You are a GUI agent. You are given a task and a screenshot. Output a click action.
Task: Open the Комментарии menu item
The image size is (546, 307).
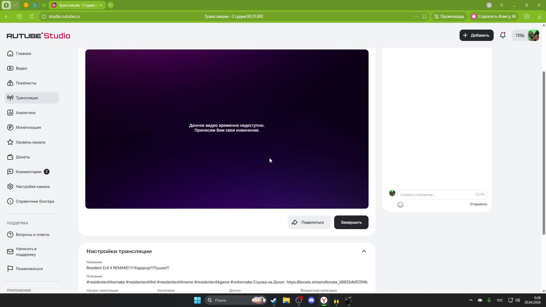(28, 172)
